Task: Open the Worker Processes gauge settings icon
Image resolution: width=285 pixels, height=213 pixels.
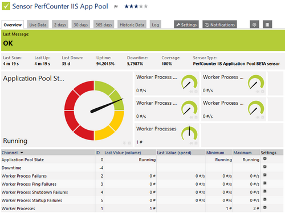Action: tap(196, 143)
